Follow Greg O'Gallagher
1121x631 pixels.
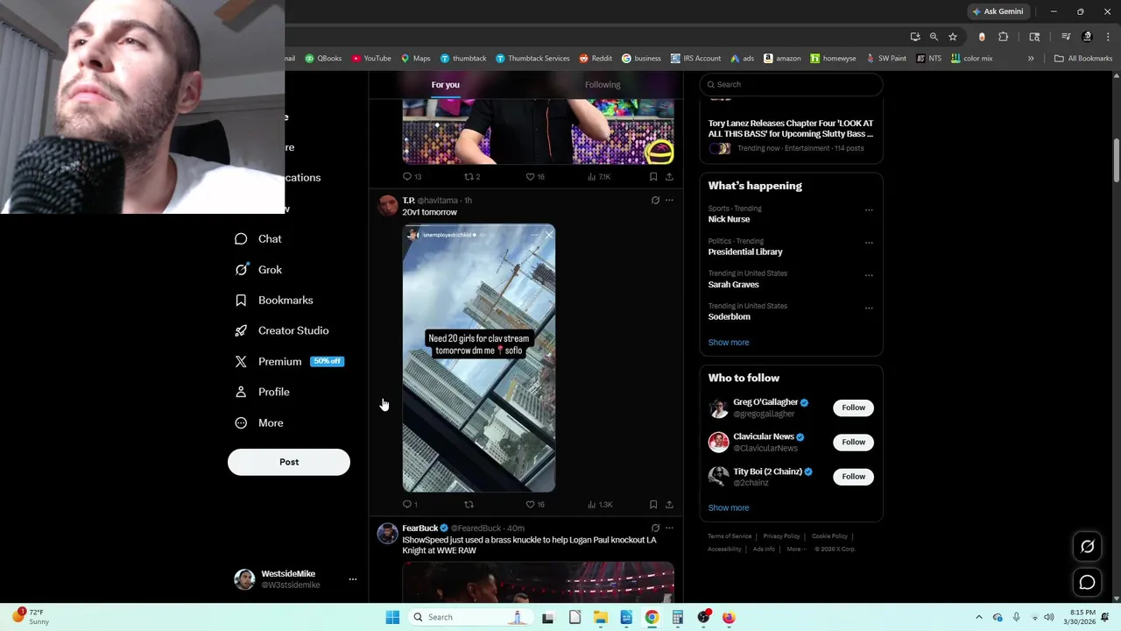[854, 408]
